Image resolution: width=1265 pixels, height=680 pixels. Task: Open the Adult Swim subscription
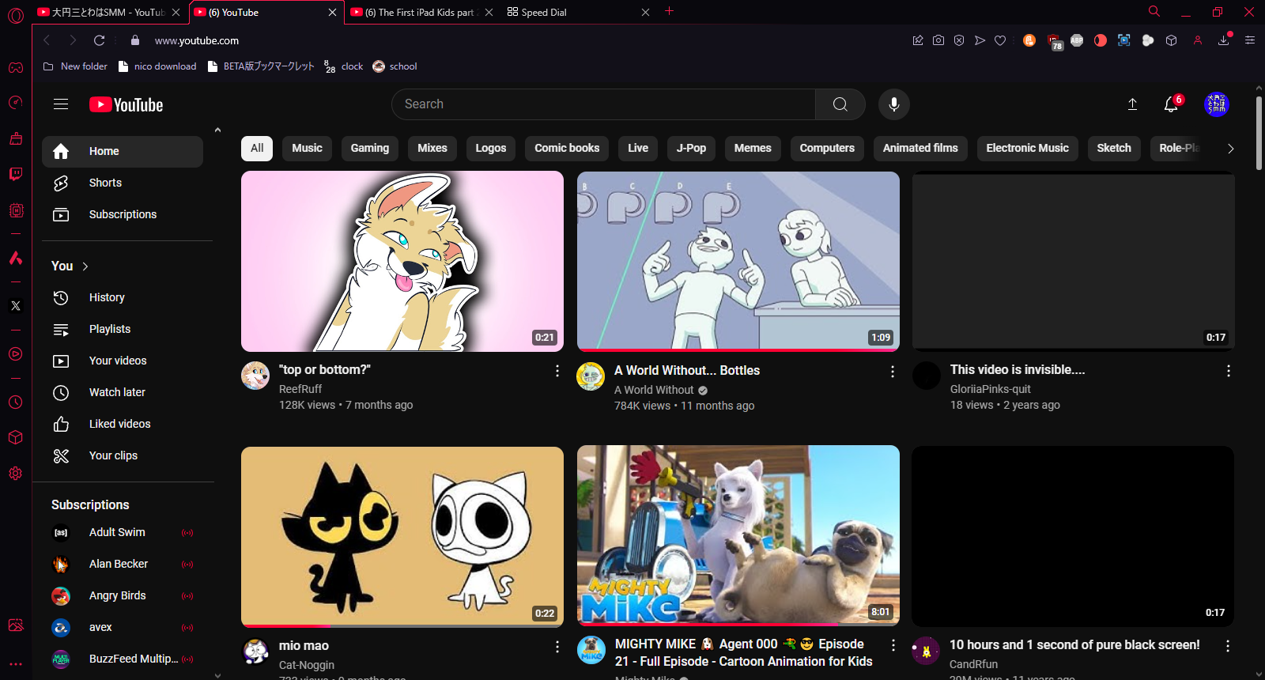coord(123,532)
